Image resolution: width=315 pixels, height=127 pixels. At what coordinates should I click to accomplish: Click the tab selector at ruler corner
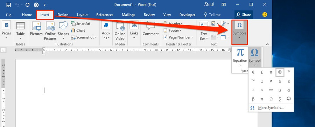(3, 50)
